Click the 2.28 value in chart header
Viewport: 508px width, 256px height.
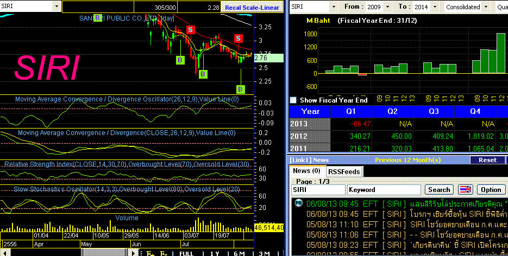pyautogui.click(x=214, y=8)
